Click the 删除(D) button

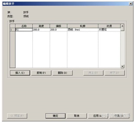(x=62, y=73)
